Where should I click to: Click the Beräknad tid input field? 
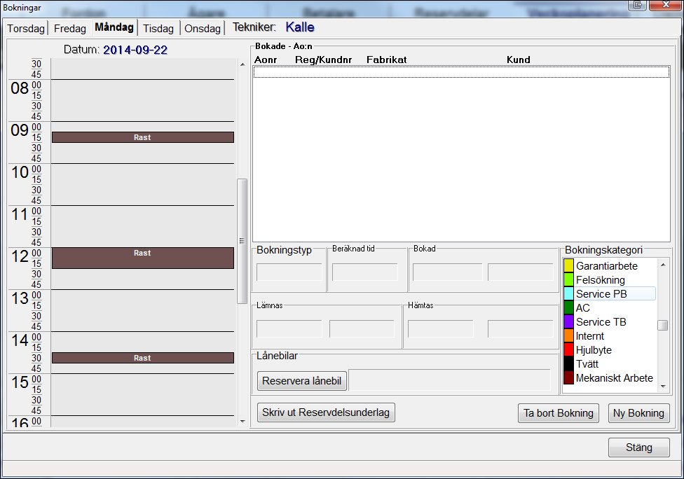click(365, 272)
